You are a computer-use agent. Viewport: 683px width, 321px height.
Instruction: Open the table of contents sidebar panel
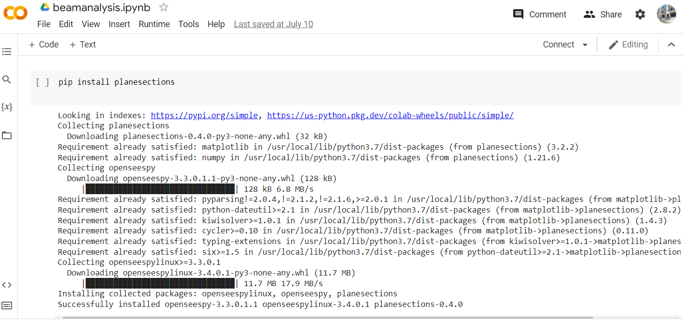click(x=7, y=51)
